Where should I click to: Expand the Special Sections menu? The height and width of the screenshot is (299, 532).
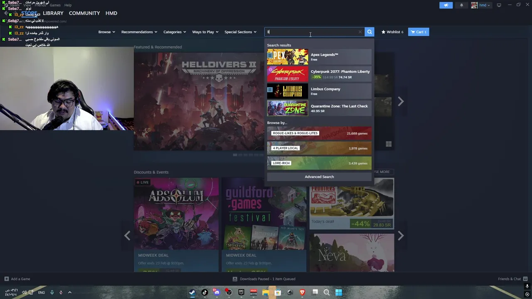point(241,32)
